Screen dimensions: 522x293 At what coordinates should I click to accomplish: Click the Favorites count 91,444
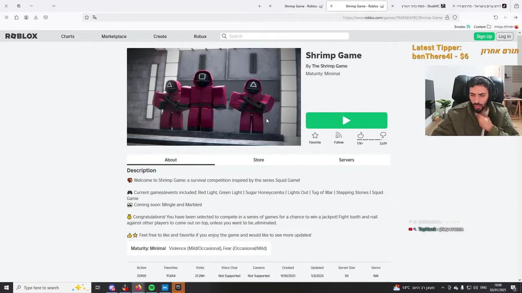click(x=170, y=276)
